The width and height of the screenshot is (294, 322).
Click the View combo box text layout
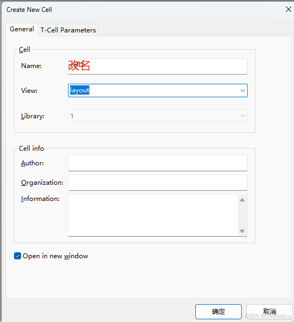point(79,90)
